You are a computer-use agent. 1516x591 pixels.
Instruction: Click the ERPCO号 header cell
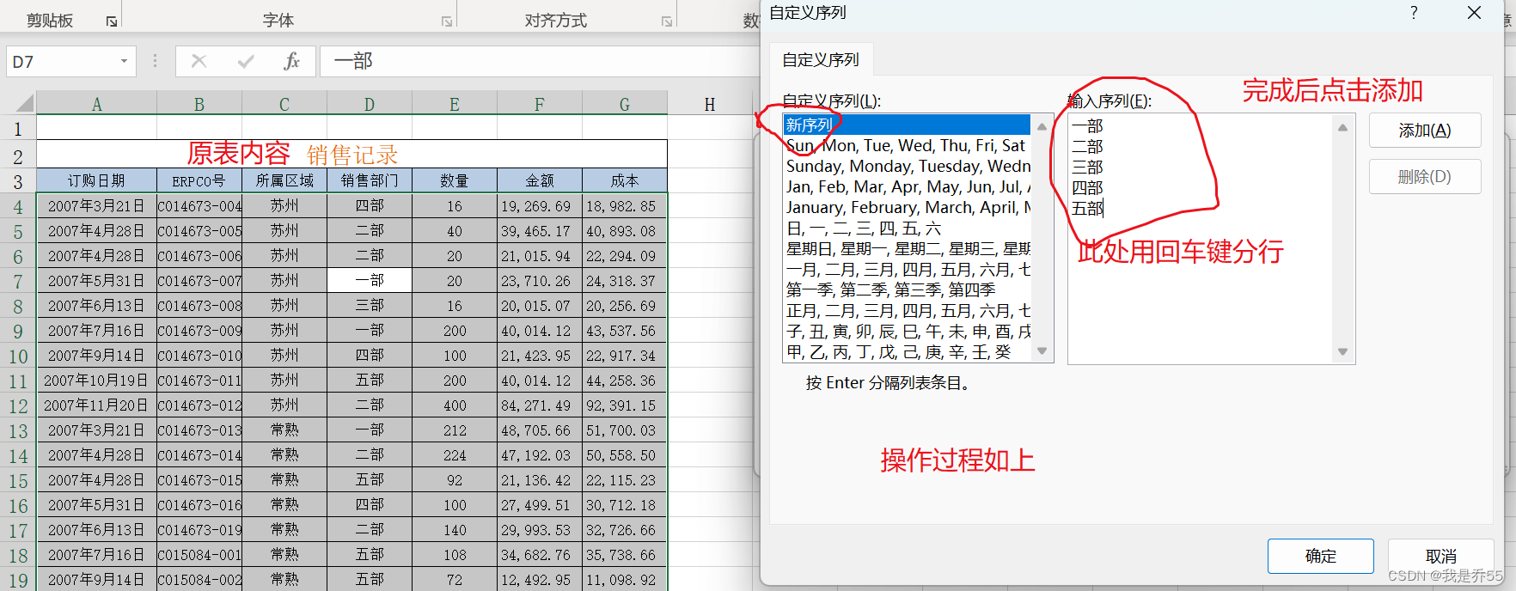tap(199, 180)
